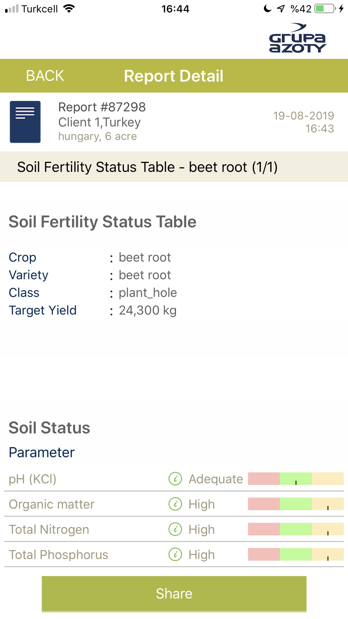Tap the Wi-Fi signal icon
The width and height of the screenshot is (348, 619).
(x=69, y=9)
